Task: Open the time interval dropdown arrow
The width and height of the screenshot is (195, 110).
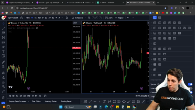Action: [x=62, y=18]
